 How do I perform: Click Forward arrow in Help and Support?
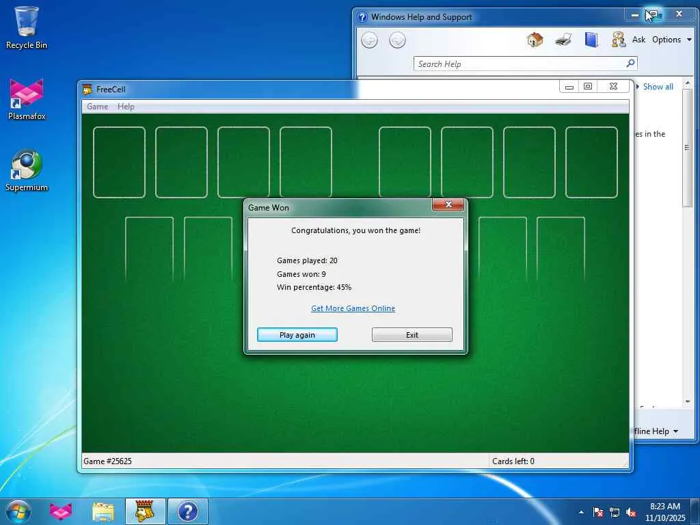tap(397, 40)
